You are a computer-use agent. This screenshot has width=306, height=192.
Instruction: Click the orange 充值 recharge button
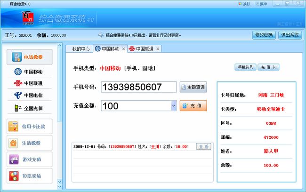pyautogui.click(x=193, y=106)
